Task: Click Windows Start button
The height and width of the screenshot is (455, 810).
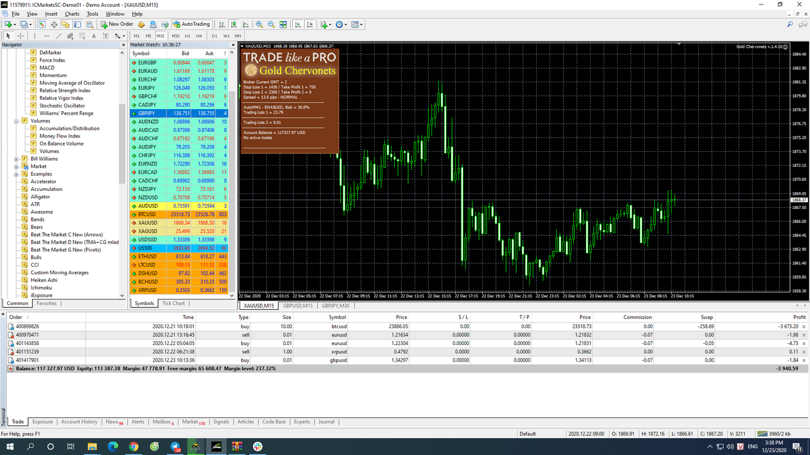Action: 10,447
